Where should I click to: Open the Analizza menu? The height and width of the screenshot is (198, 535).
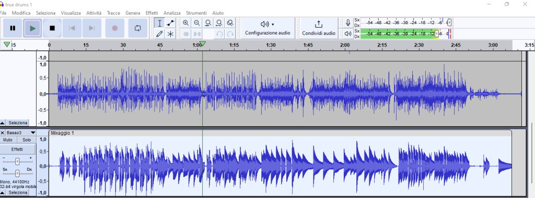172,13
